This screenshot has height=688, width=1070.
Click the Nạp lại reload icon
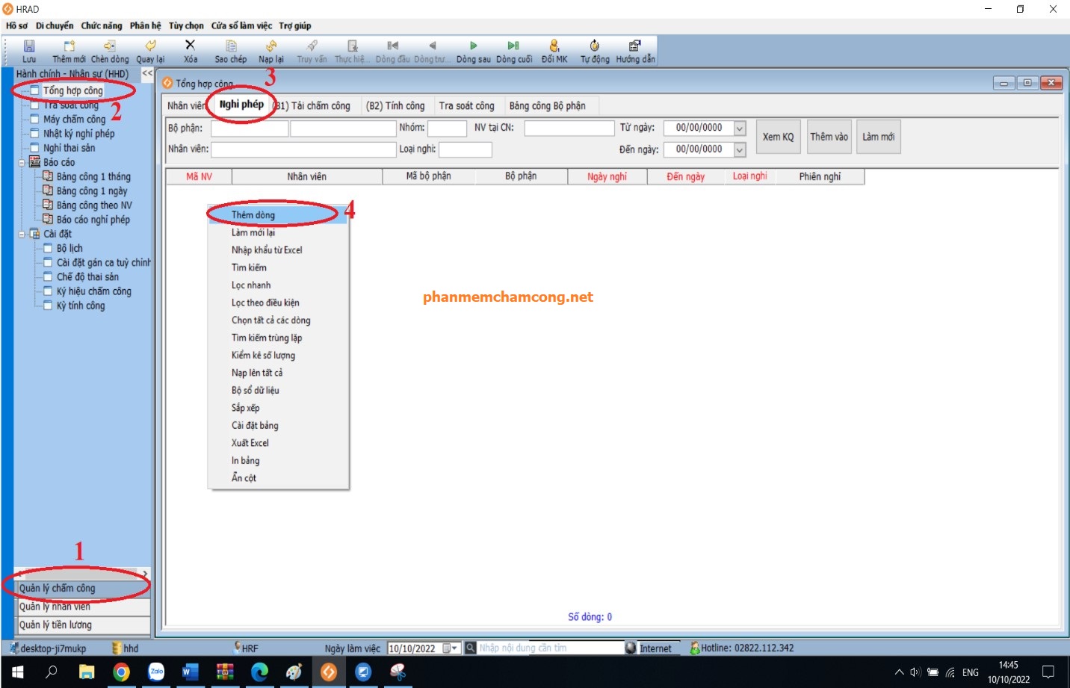point(271,46)
